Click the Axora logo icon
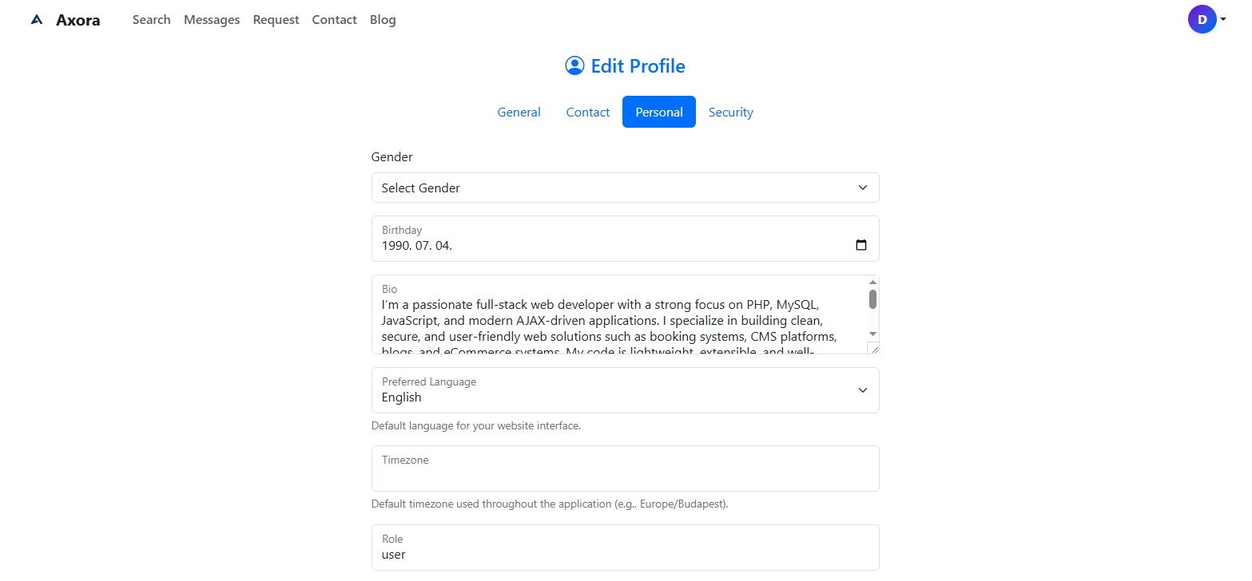 [x=37, y=20]
